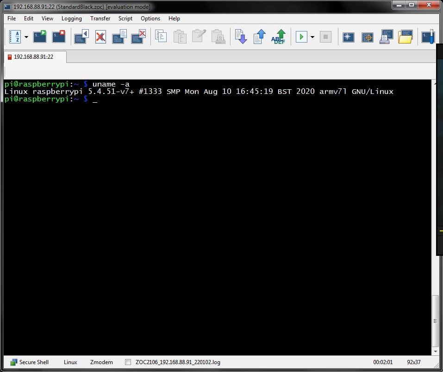Click the upload file blue arrow icon

[x=260, y=37]
